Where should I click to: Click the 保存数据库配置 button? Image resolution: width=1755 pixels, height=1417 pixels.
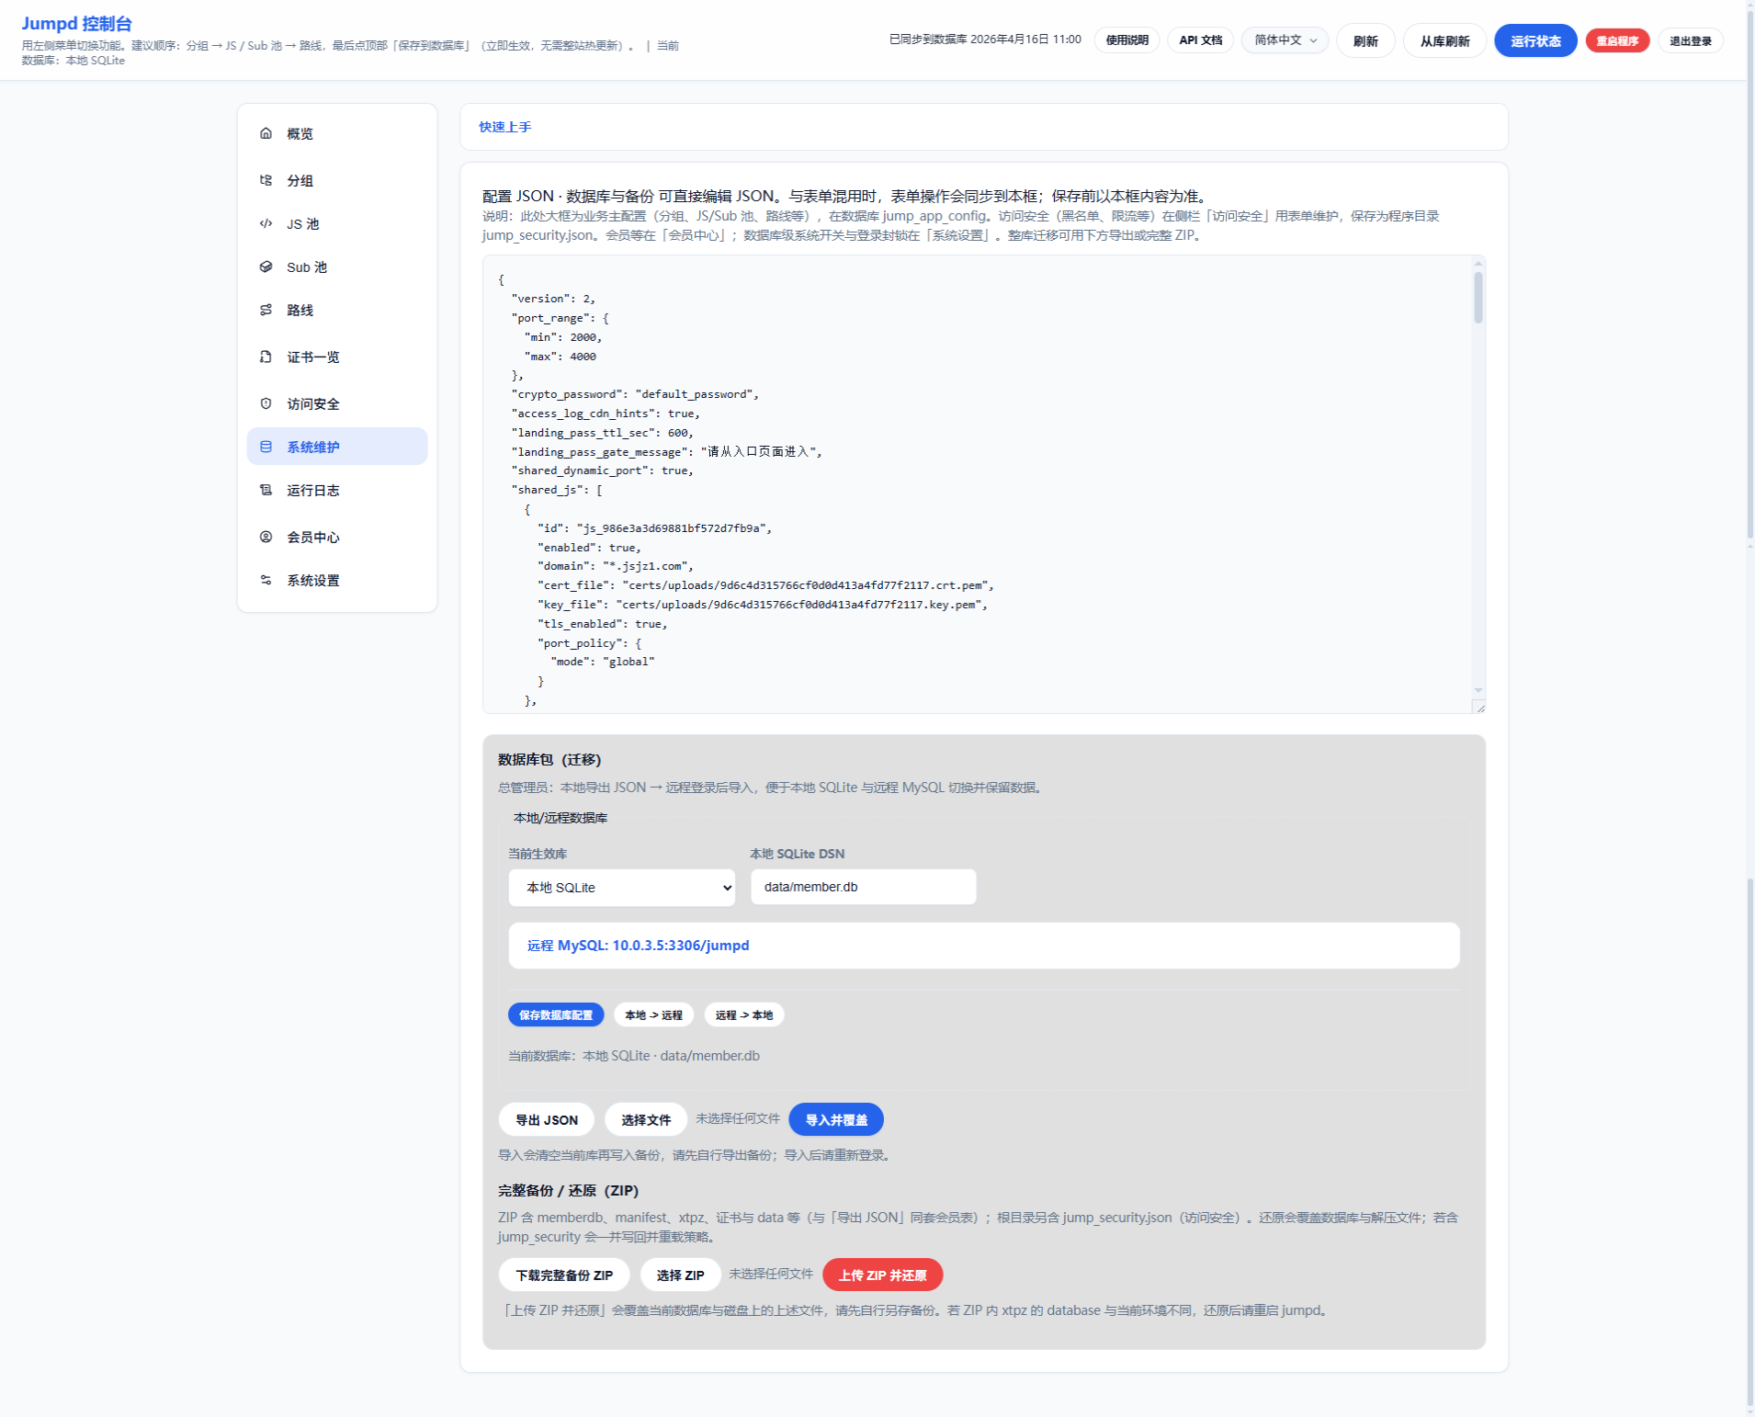556,1015
